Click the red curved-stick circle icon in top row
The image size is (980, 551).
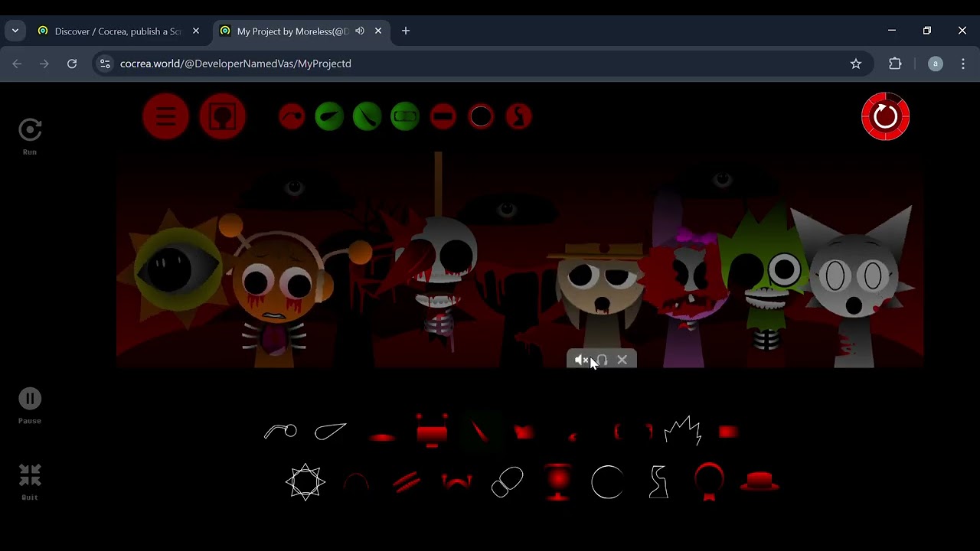[292, 116]
